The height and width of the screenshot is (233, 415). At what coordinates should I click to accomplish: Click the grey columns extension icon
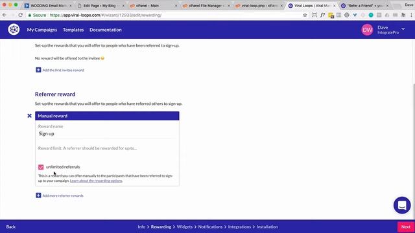[338, 15]
